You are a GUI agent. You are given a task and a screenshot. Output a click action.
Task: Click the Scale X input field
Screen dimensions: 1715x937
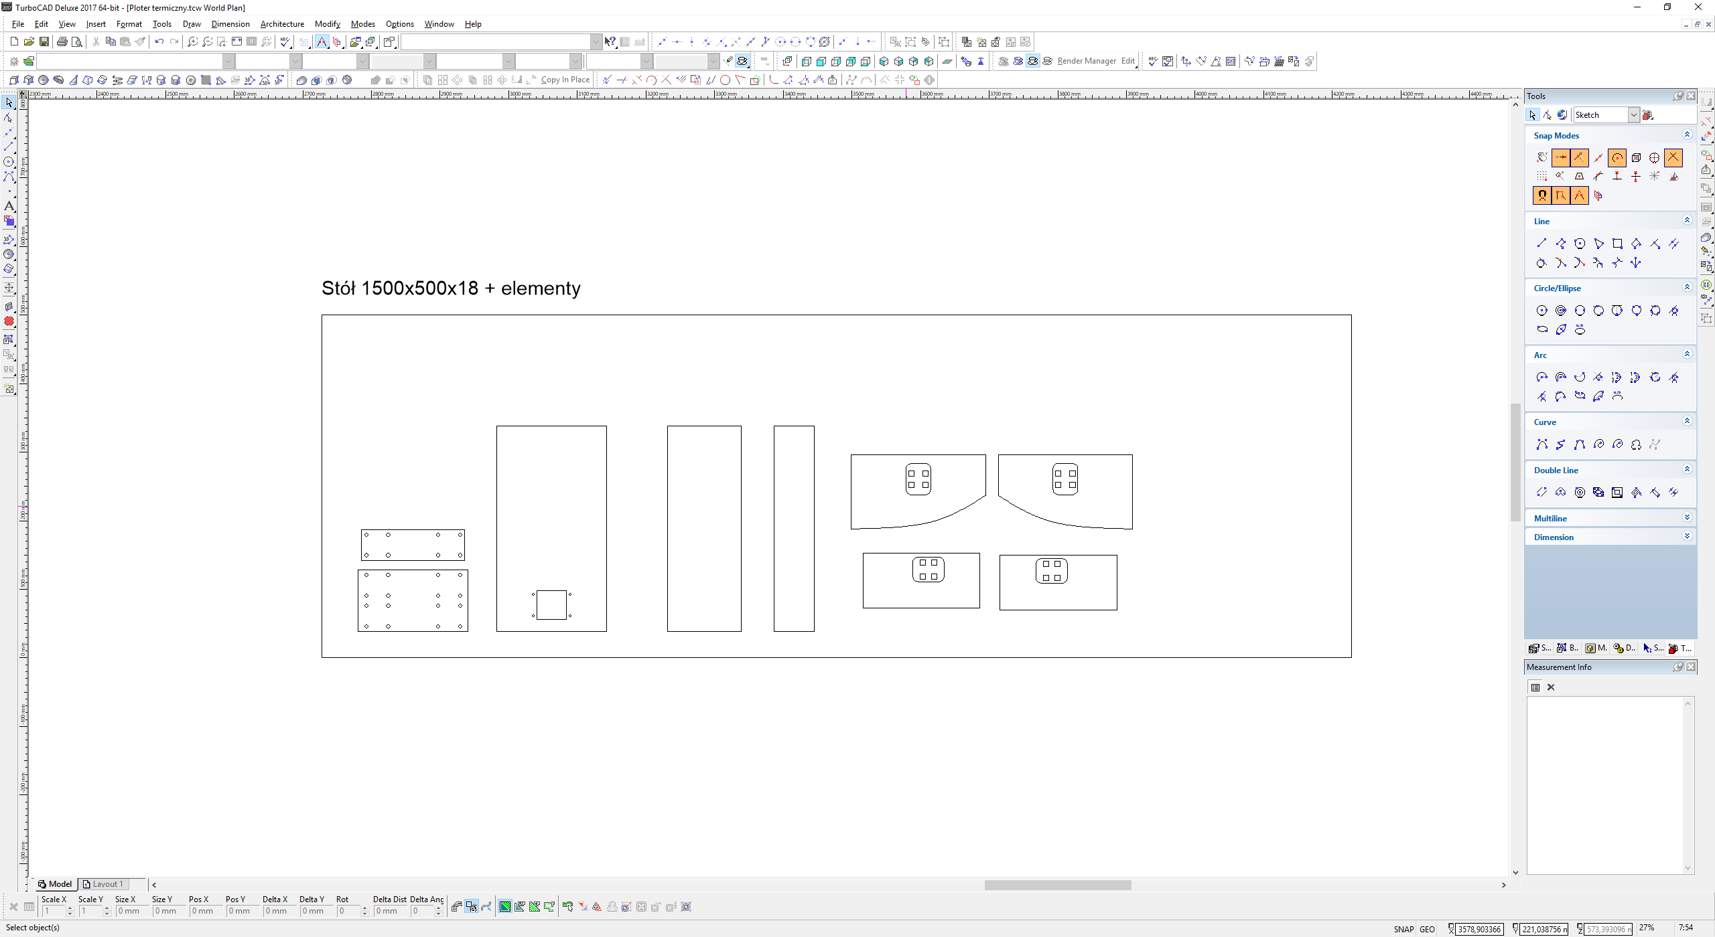tap(54, 911)
